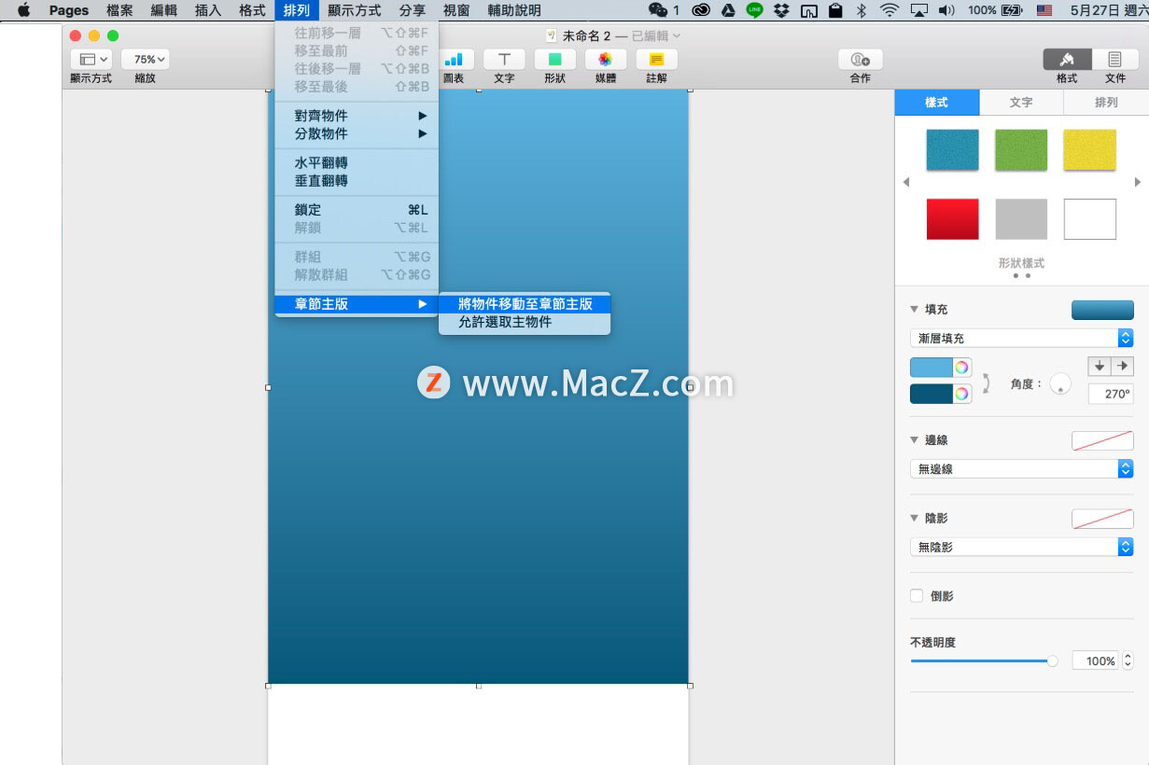Open the no shadow (無陰影) dropdown
1149x765 pixels.
(1021, 547)
